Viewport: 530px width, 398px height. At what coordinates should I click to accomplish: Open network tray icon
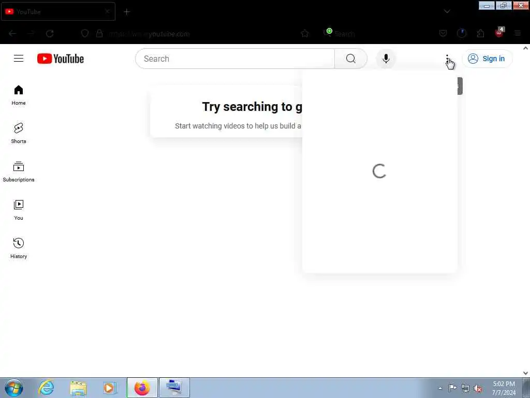[x=465, y=389]
